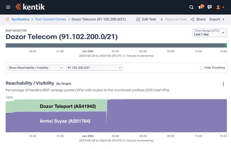Open the user profile menu

coord(220,7)
